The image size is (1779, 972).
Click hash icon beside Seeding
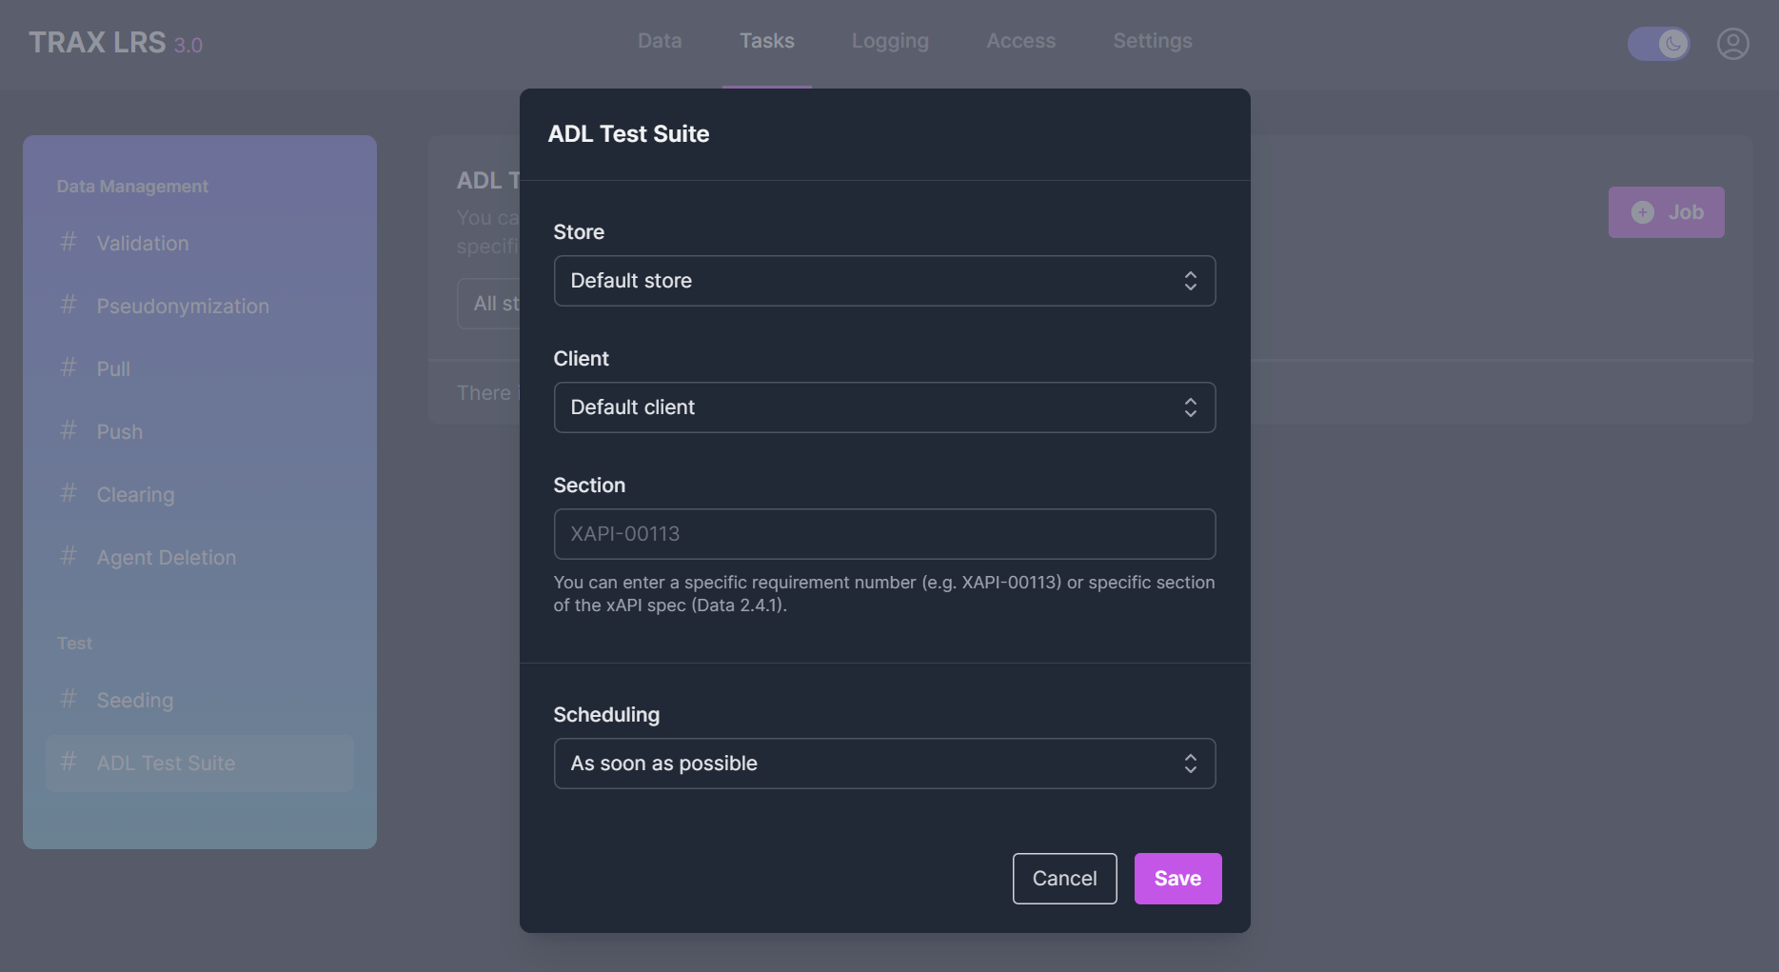pos(69,699)
